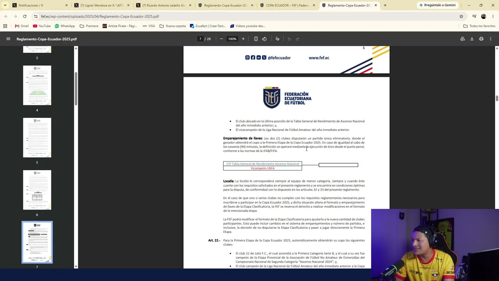Viewport: 499px width, 281px height.
Task: Open VISA bookmark
Action: [149, 26]
